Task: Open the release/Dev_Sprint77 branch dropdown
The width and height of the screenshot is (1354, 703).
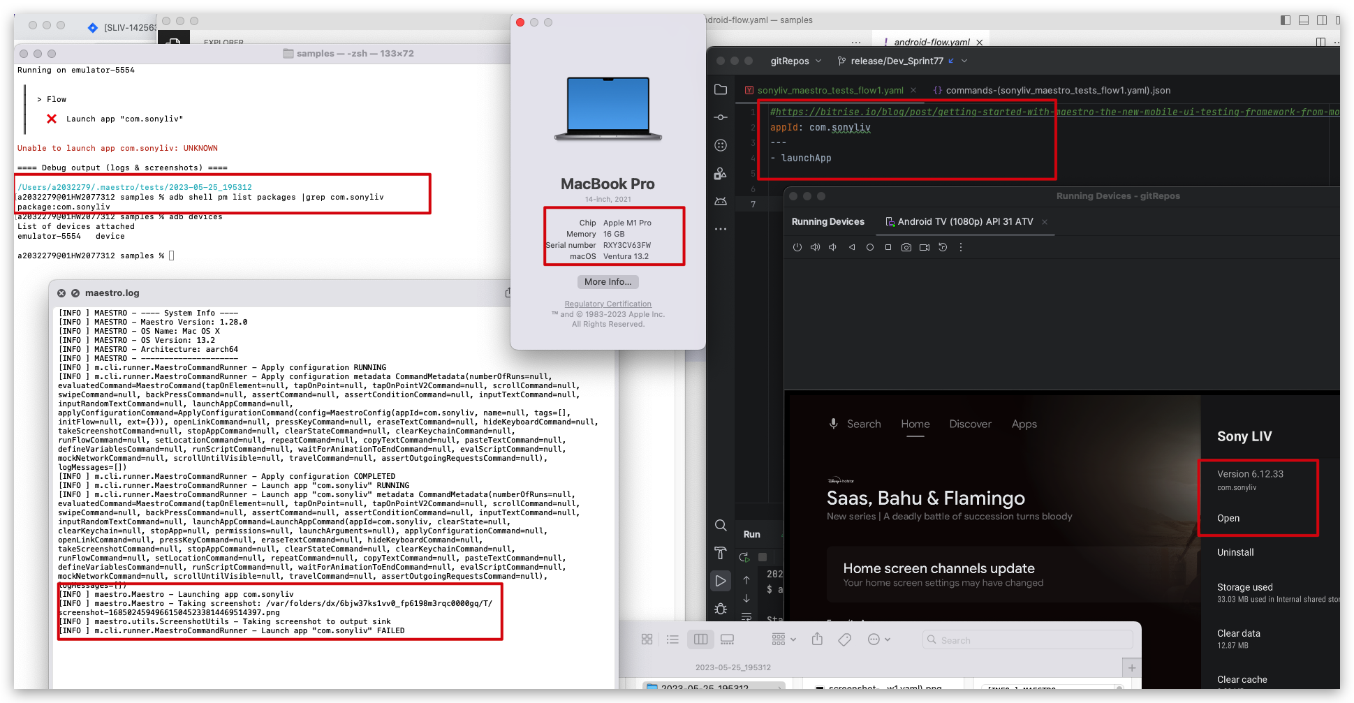Action: pyautogui.click(x=900, y=61)
